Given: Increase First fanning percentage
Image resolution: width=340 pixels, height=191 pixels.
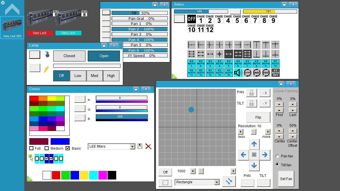Looking at the screenshot, I should (279, 104).
